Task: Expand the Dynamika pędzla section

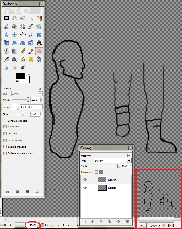Action: (5, 121)
